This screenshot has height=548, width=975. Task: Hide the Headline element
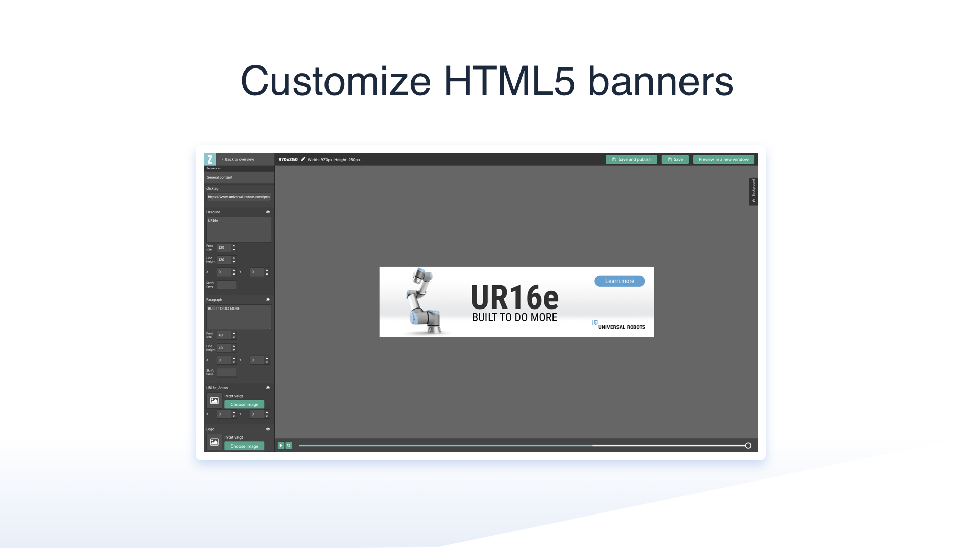pos(268,212)
